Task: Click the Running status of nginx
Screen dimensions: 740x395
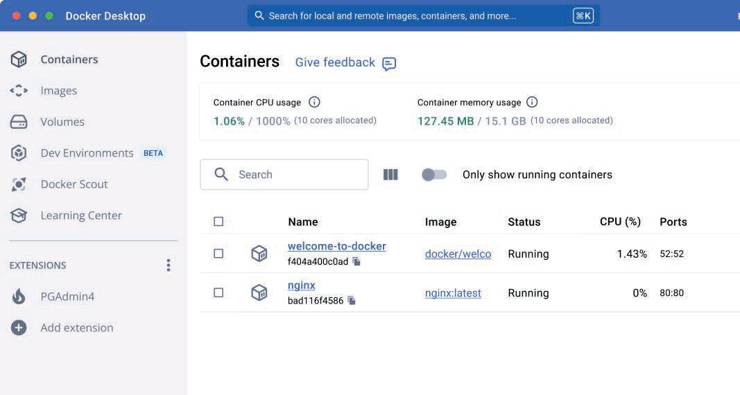Action: (528, 292)
